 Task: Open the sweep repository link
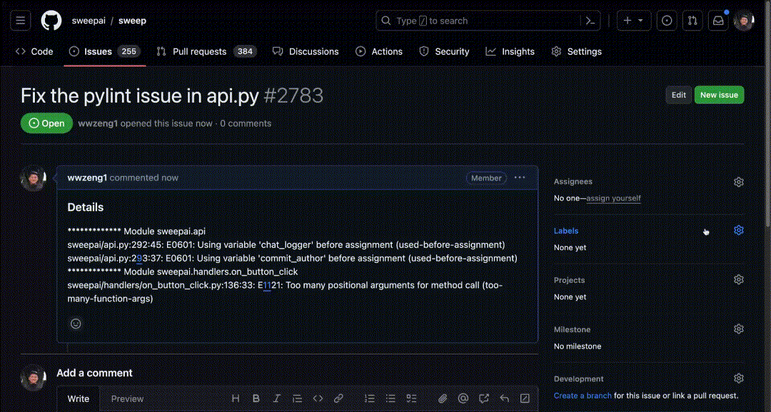click(132, 21)
